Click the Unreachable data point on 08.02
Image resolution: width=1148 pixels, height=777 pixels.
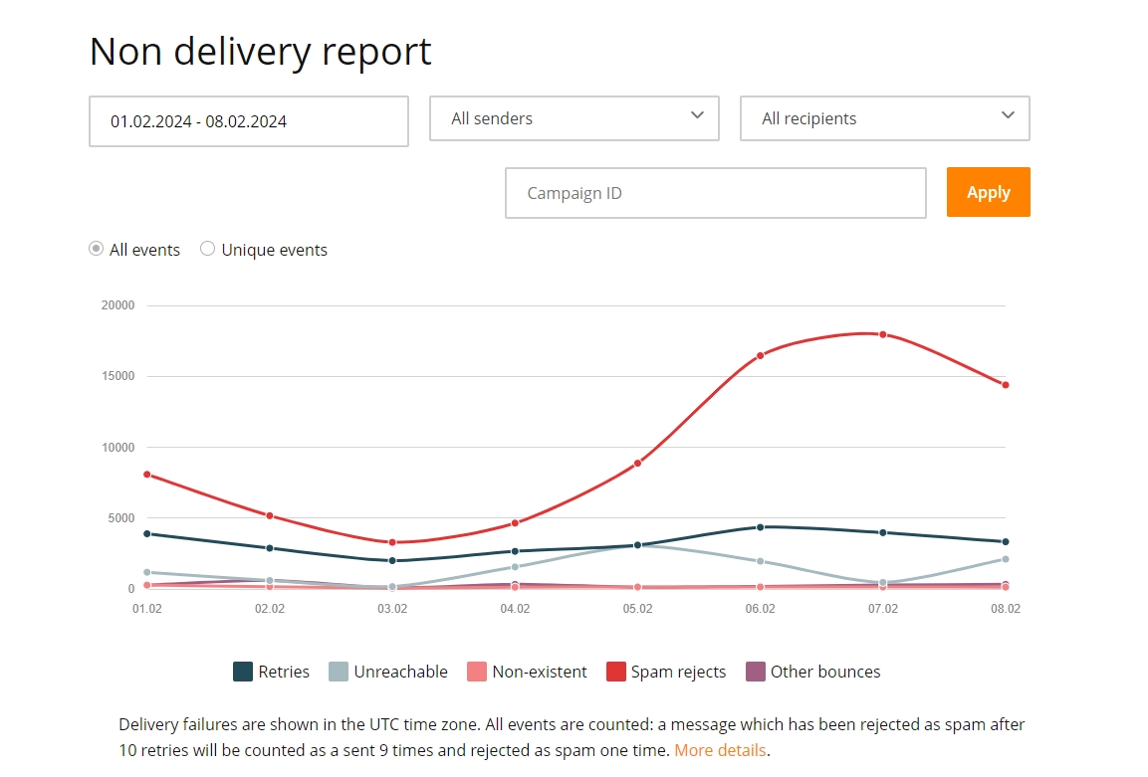pyautogui.click(x=1006, y=559)
